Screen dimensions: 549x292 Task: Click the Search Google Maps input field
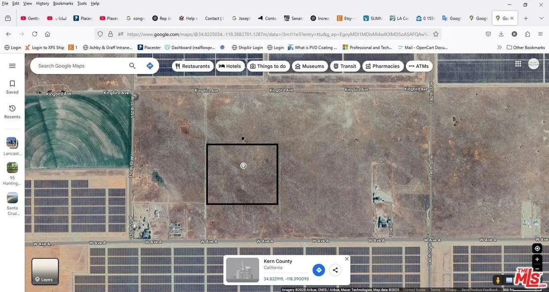pyautogui.click(x=78, y=66)
